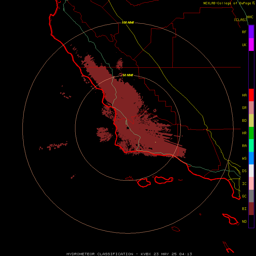Viewport: 256px width, 256px height.
Task: Click the 'HHC' product label
Action: pyautogui.click(x=250, y=17)
